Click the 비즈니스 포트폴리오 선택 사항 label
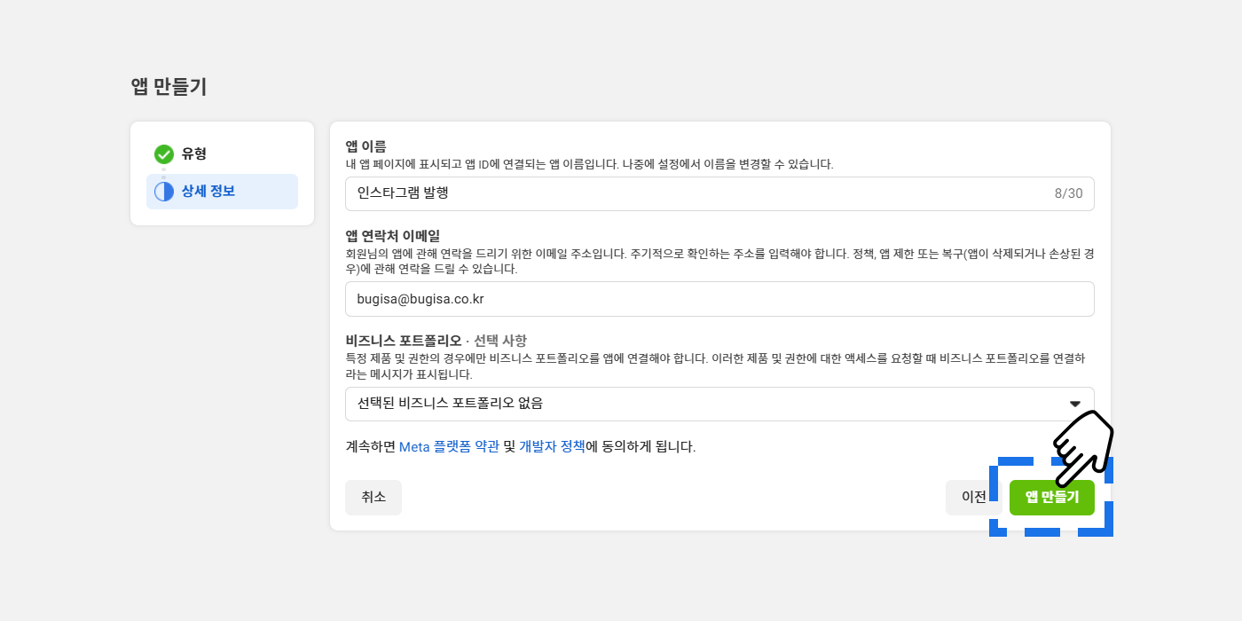The image size is (1242, 621). click(x=436, y=341)
